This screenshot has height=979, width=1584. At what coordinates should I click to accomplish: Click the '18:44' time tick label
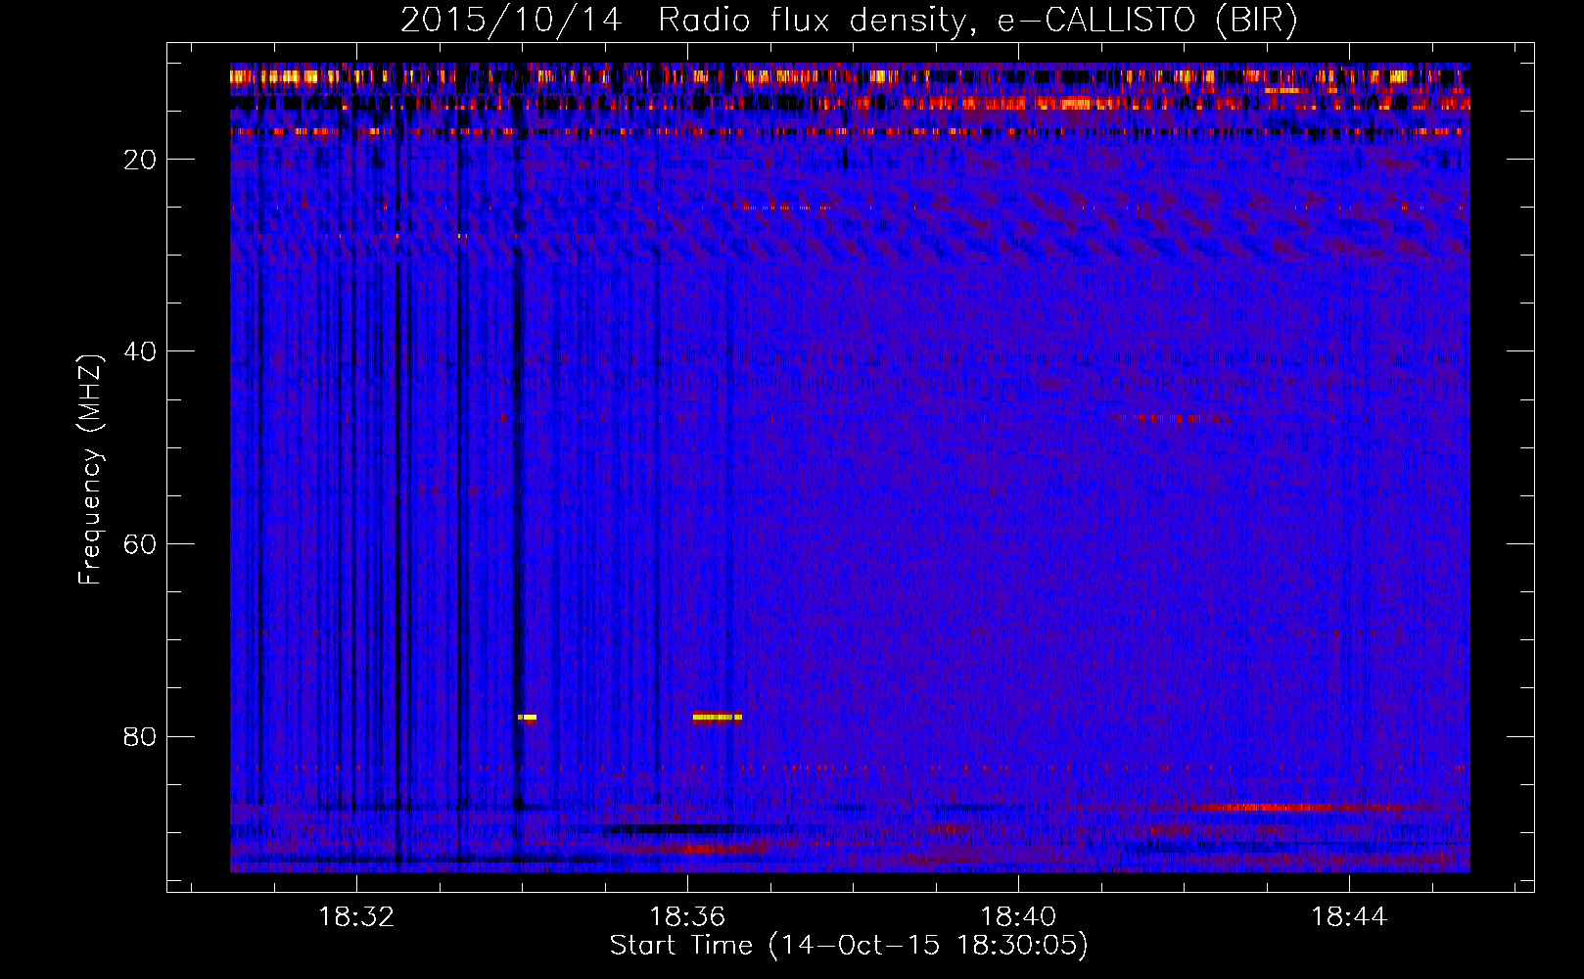1349,917
